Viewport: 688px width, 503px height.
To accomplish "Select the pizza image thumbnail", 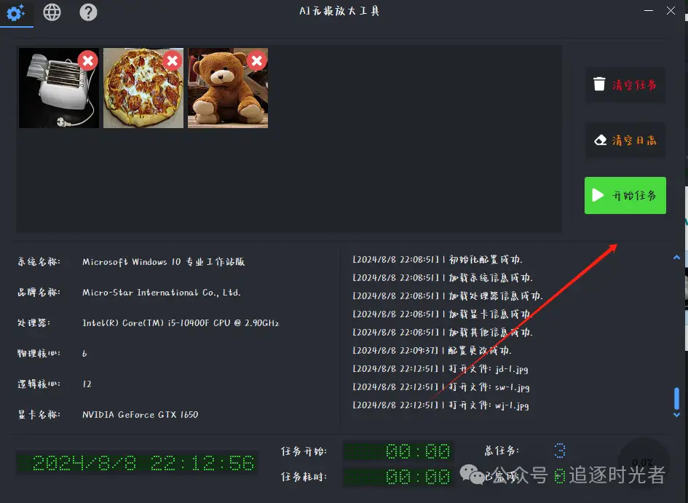I will [x=143, y=91].
